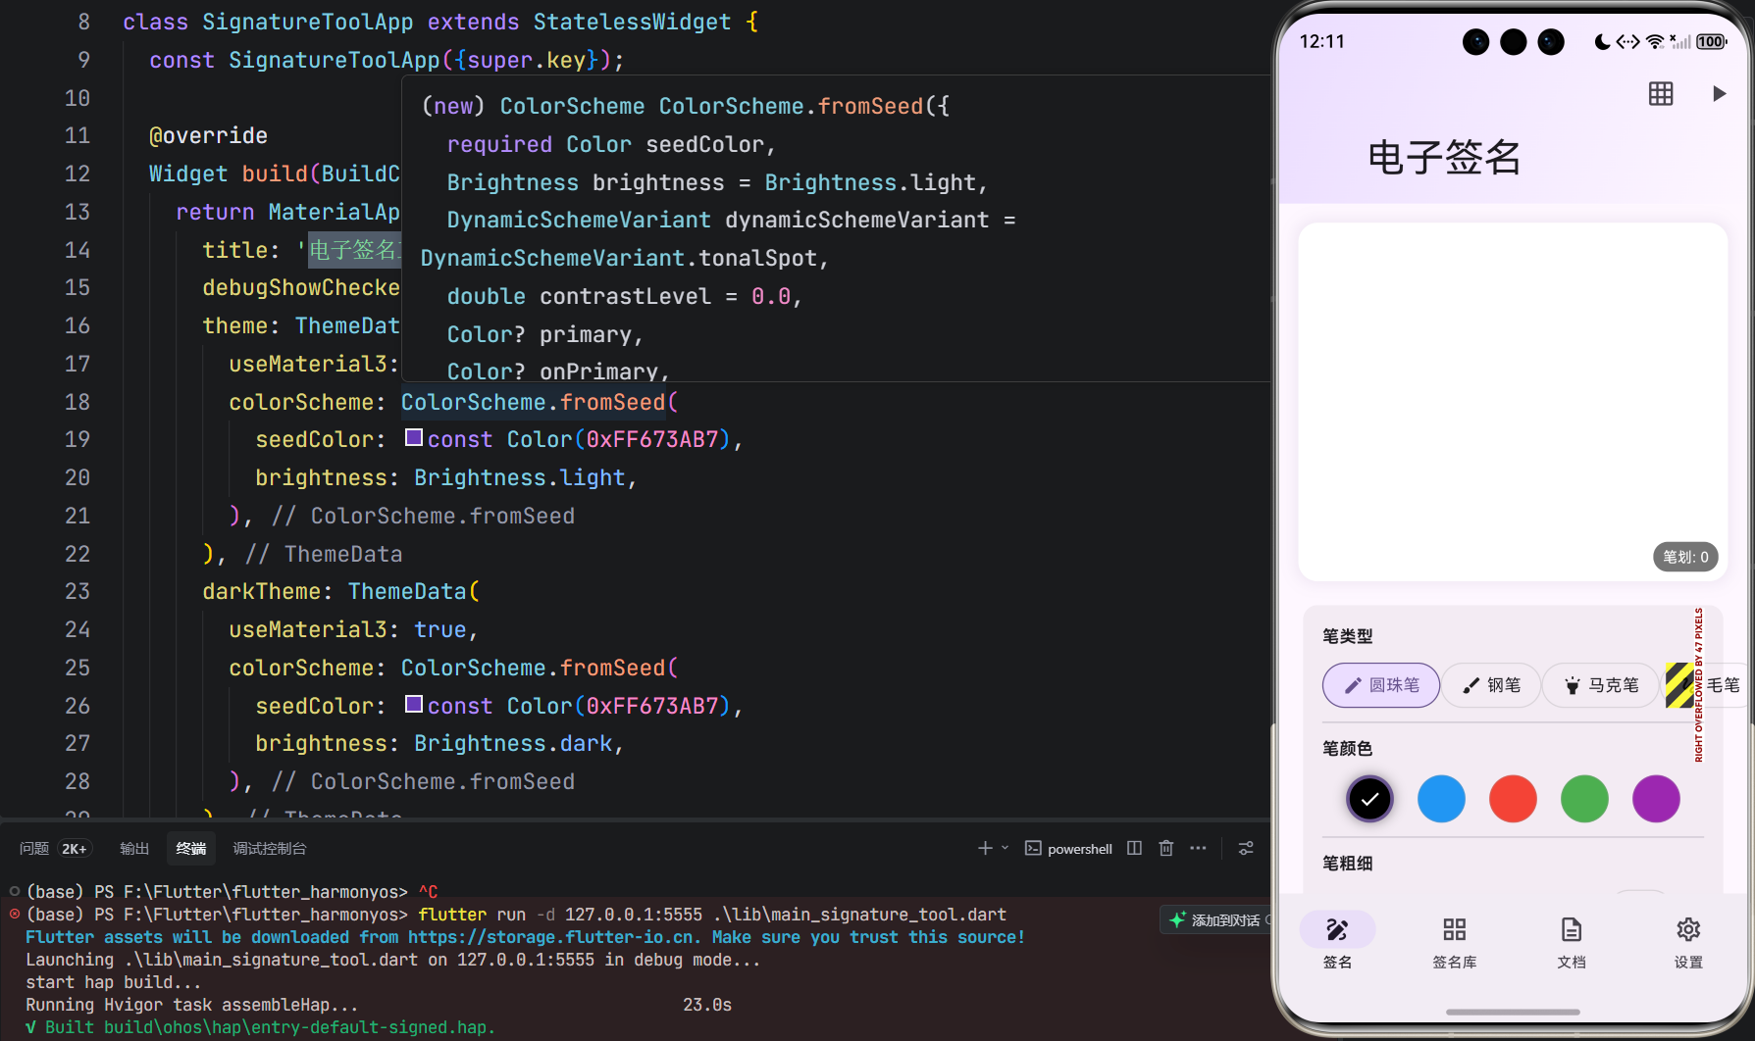Click the 电子签名 app title
The width and height of the screenshot is (1755, 1041).
pos(1443,158)
